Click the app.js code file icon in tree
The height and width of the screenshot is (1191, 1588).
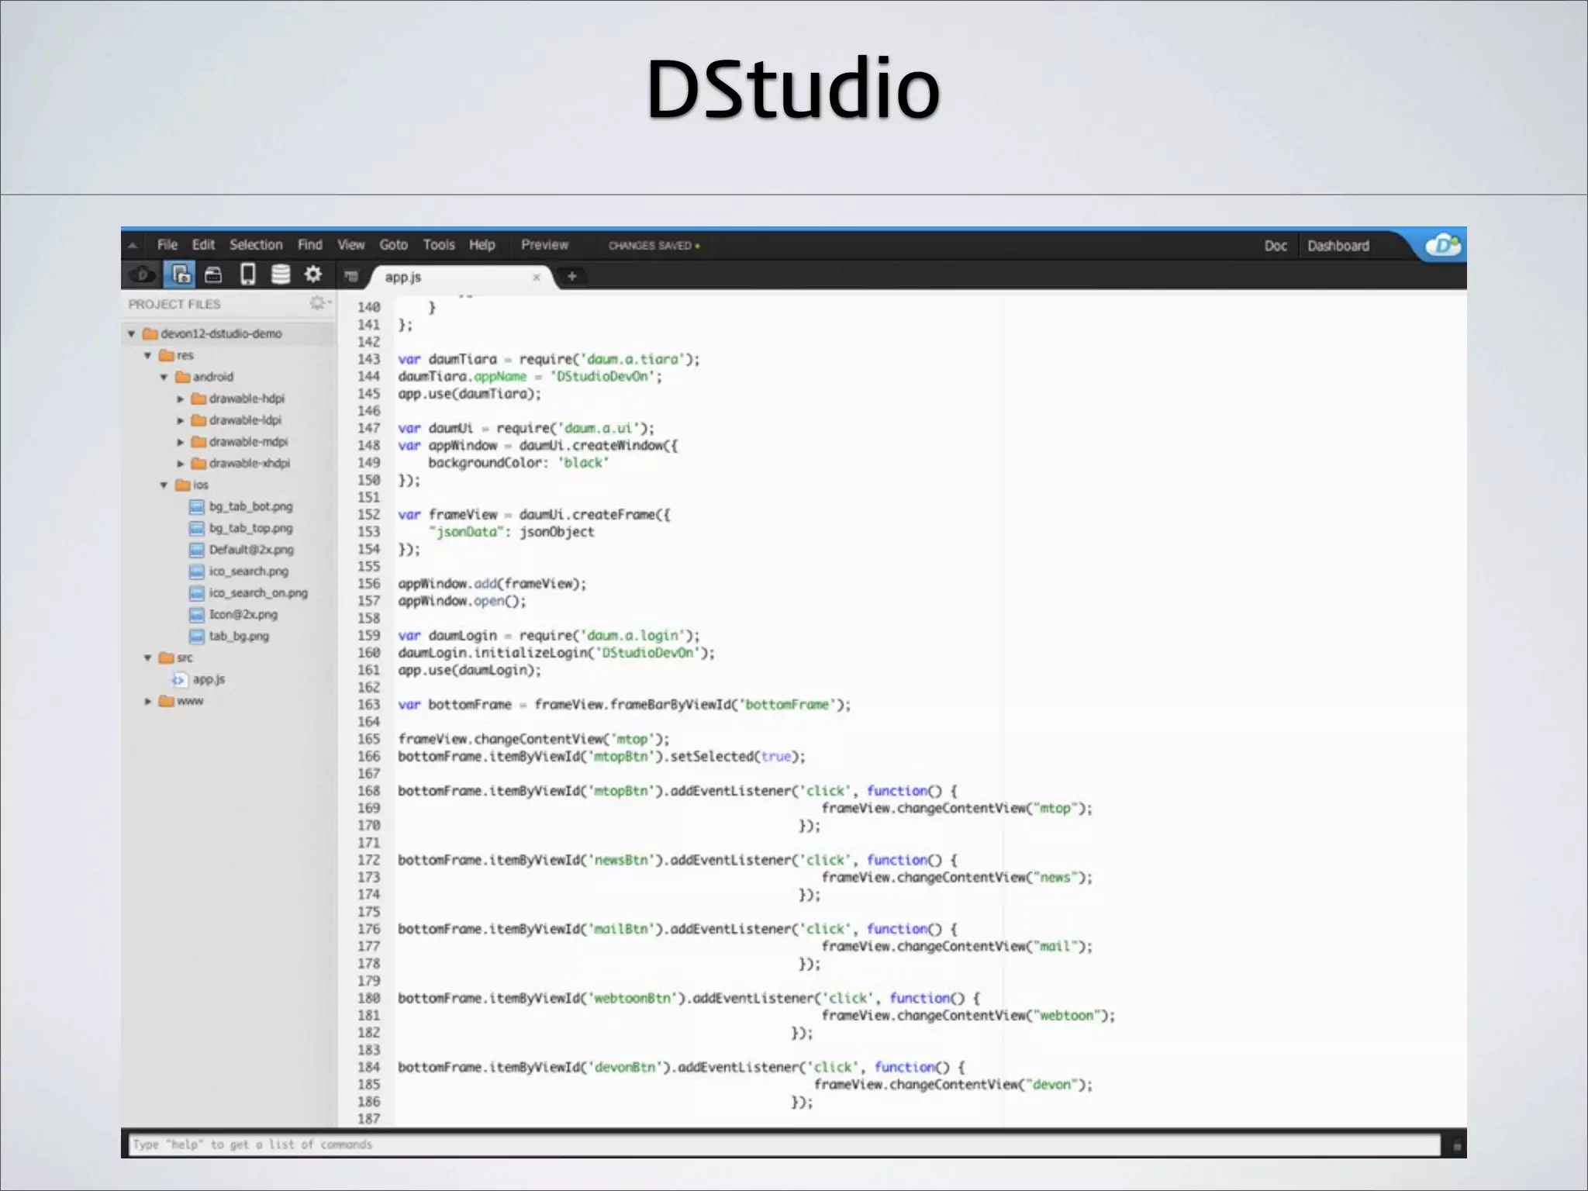pos(179,680)
